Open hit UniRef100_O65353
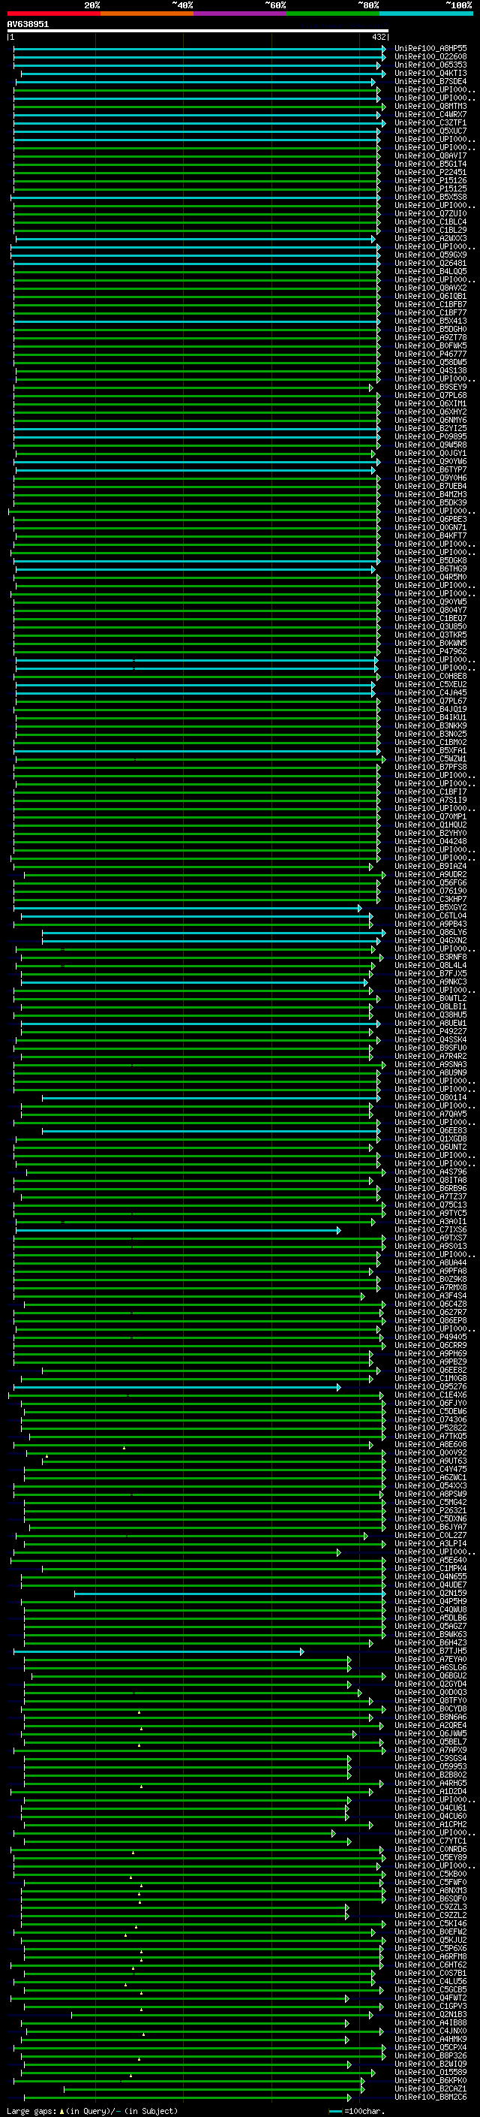This screenshot has width=480, height=2117. pyautogui.click(x=430, y=65)
